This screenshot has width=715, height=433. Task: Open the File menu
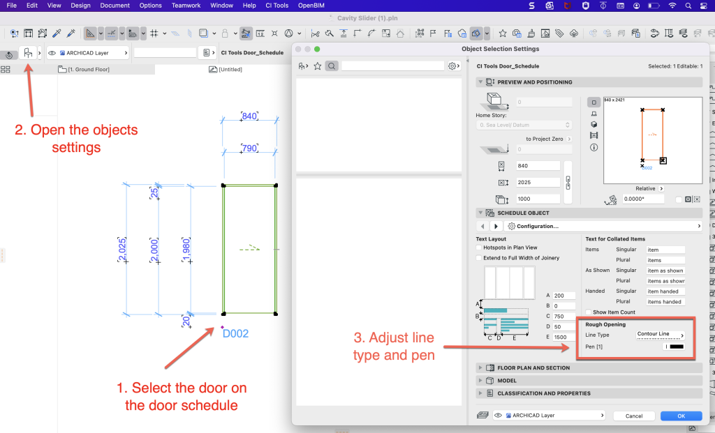click(11, 6)
